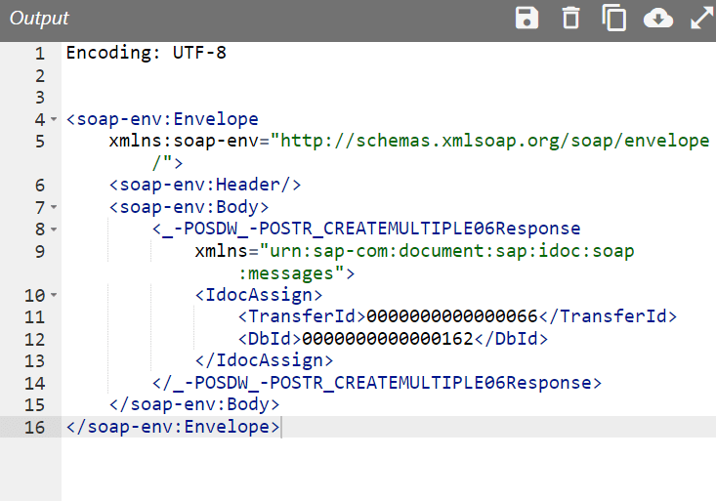Click the Output panel title
The image size is (716, 501).
click(39, 20)
